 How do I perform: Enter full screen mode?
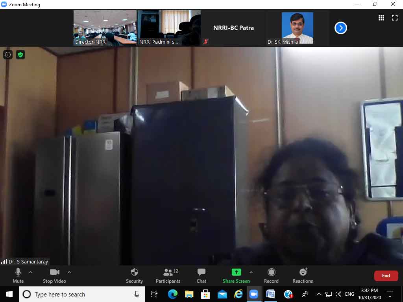(x=394, y=17)
